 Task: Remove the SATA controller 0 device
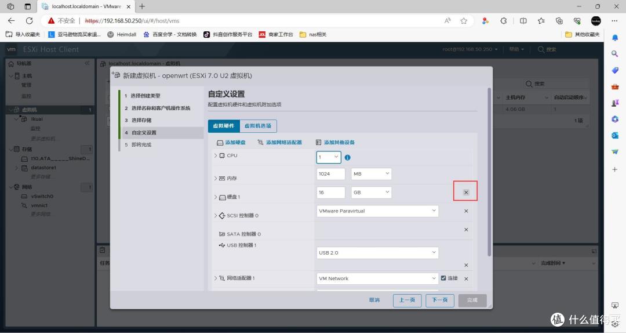(x=466, y=230)
